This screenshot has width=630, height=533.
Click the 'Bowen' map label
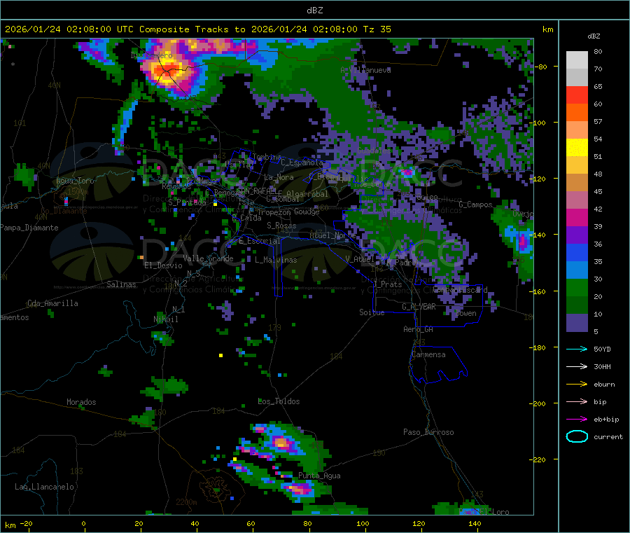point(466,313)
